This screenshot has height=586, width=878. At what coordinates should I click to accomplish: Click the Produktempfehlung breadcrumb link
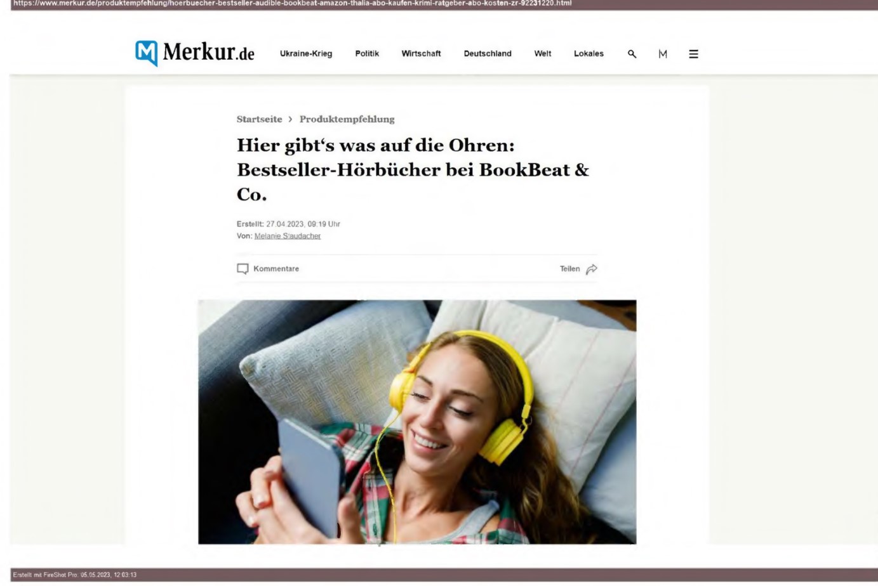[x=347, y=119]
